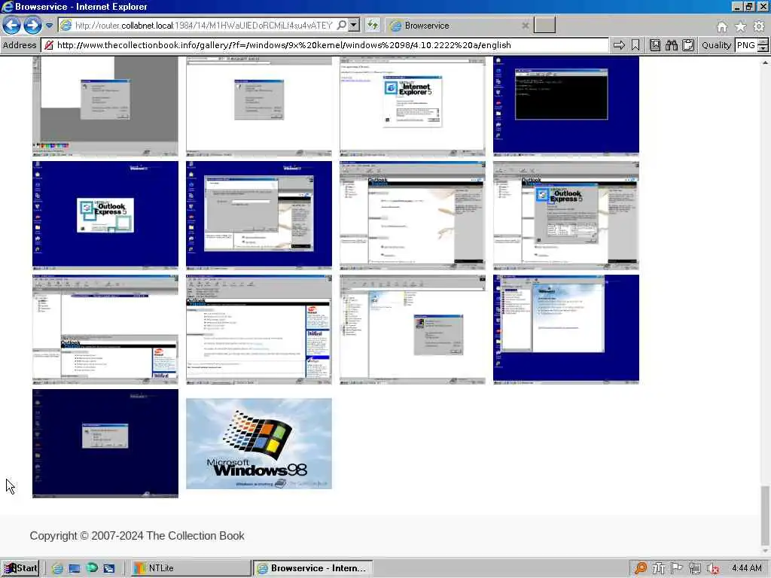Select the Browservice tab
This screenshot has width=771, height=578.
pyautogui.click(x=459, y=26)
